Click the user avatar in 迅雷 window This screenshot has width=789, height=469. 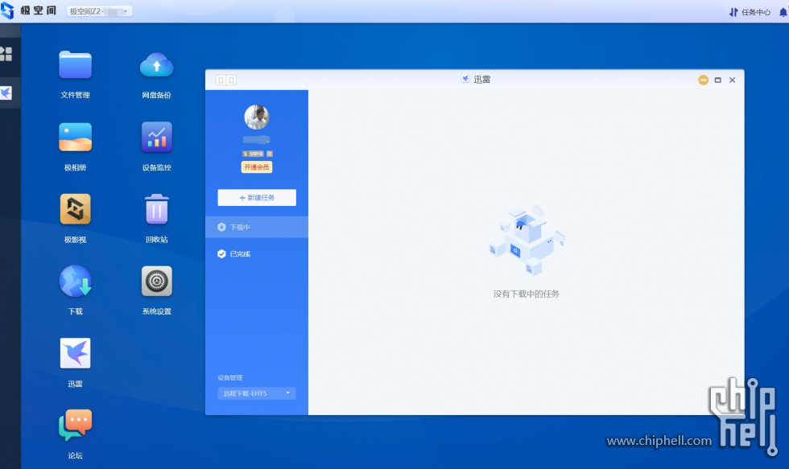(257, 117)
